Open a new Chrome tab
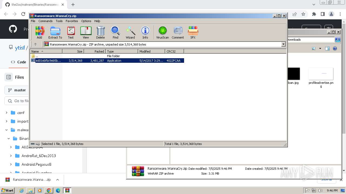 73,5
